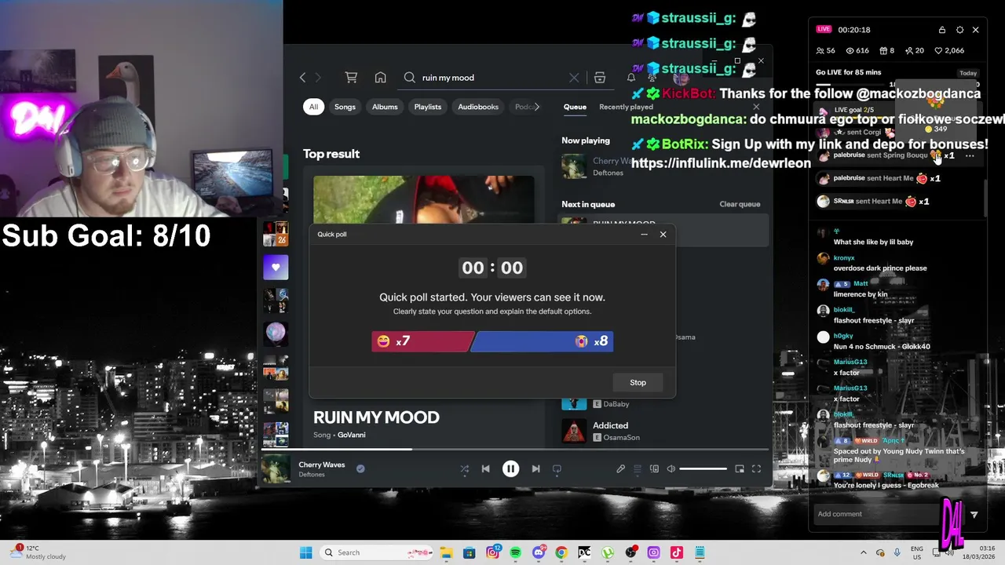Stop the quick poll
This screenshot has height=565, width=1005.
coord(638,382)
